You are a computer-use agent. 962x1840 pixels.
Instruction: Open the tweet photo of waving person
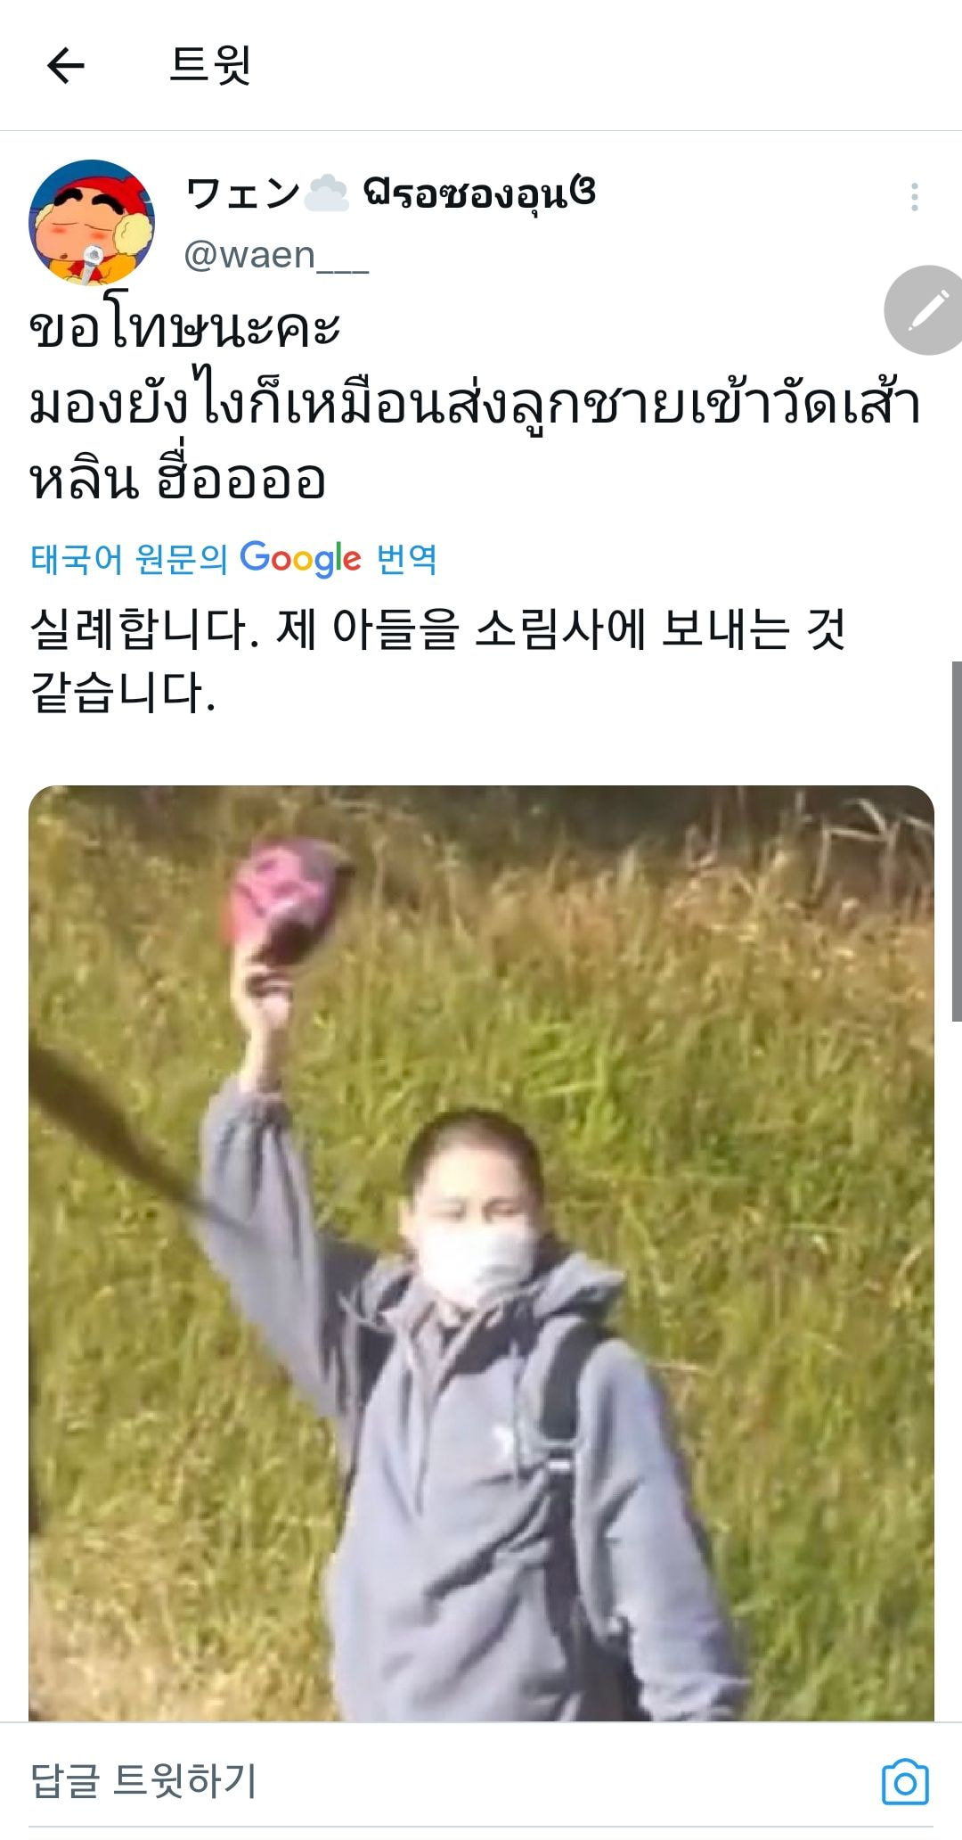point(481,1253)
